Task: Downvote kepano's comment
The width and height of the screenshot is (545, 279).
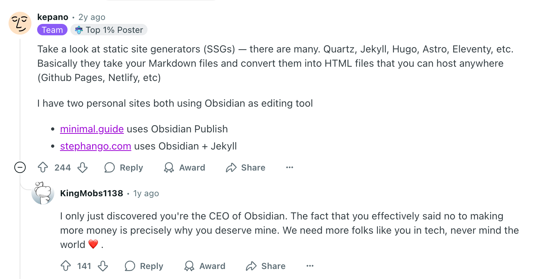Action: (82, 167)
